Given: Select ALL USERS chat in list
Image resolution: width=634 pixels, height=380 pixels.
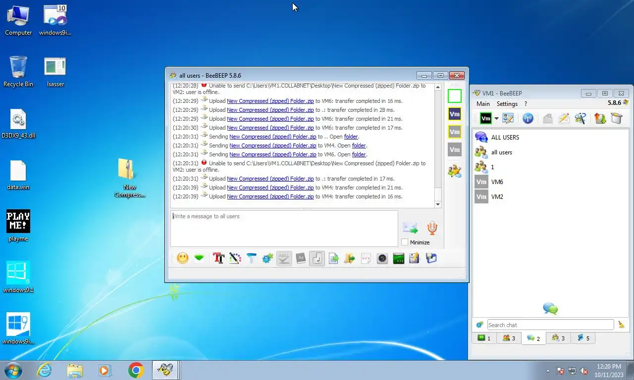Looking at the screenshot, I should click(x=551, y=137).
